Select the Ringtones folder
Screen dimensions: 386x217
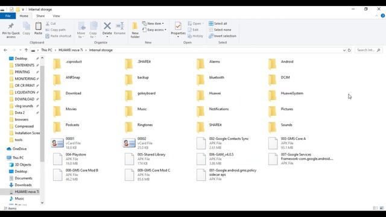pyautogui.click(x=139, y=127)
